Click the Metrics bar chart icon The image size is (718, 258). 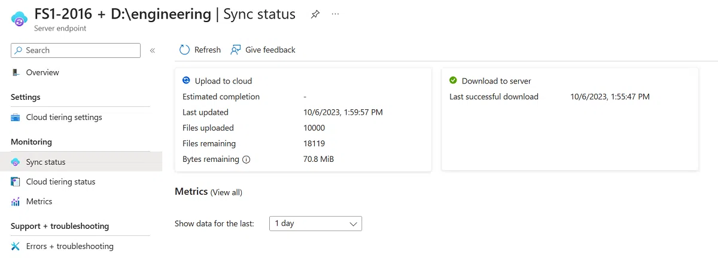point(16,201)
